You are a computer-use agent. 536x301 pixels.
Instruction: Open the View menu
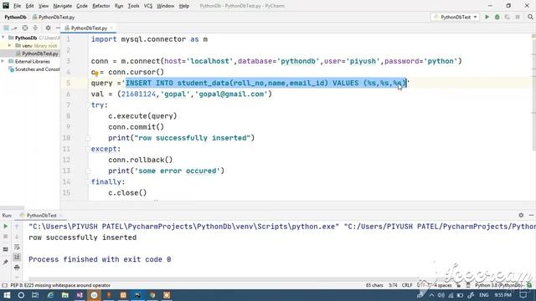point(43,6)
